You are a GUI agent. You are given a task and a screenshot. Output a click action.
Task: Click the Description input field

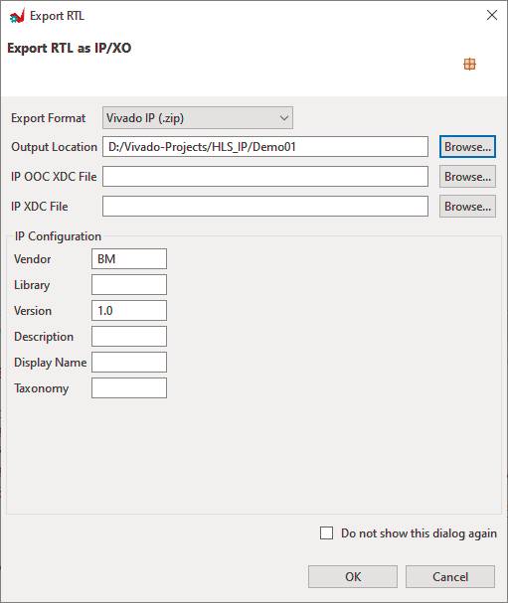[x=129, y=336]
